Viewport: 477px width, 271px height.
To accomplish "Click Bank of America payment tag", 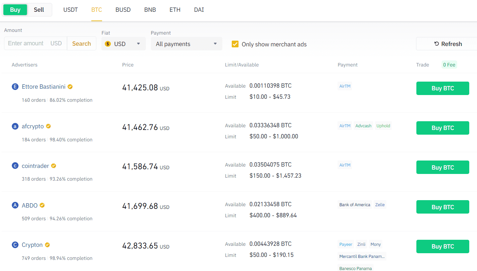I will tap(355, 205).
